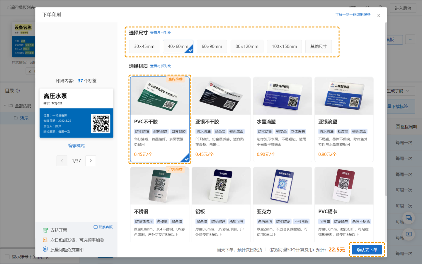Viewport: 422px width, 264px height.
Task: Click 巡检周期 column header in background
Action: pos(406,127)
